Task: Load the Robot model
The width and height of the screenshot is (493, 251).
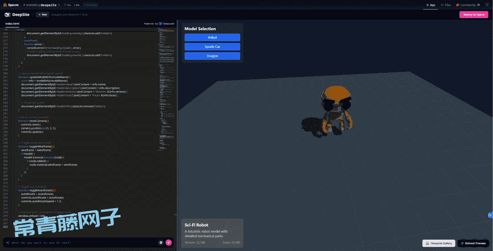Action: coord(212,37)
